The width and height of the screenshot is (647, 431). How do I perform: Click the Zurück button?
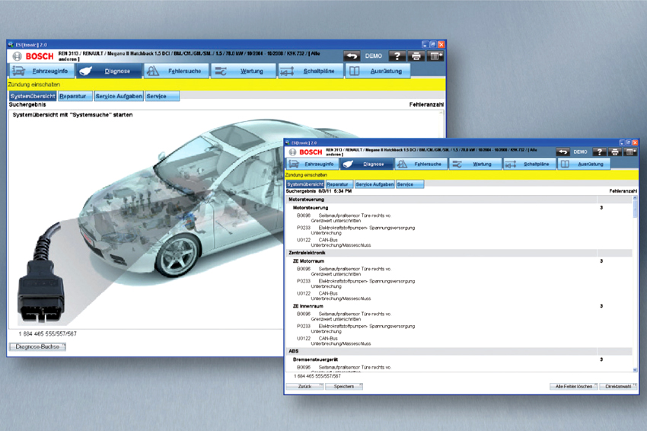(305, 386)
